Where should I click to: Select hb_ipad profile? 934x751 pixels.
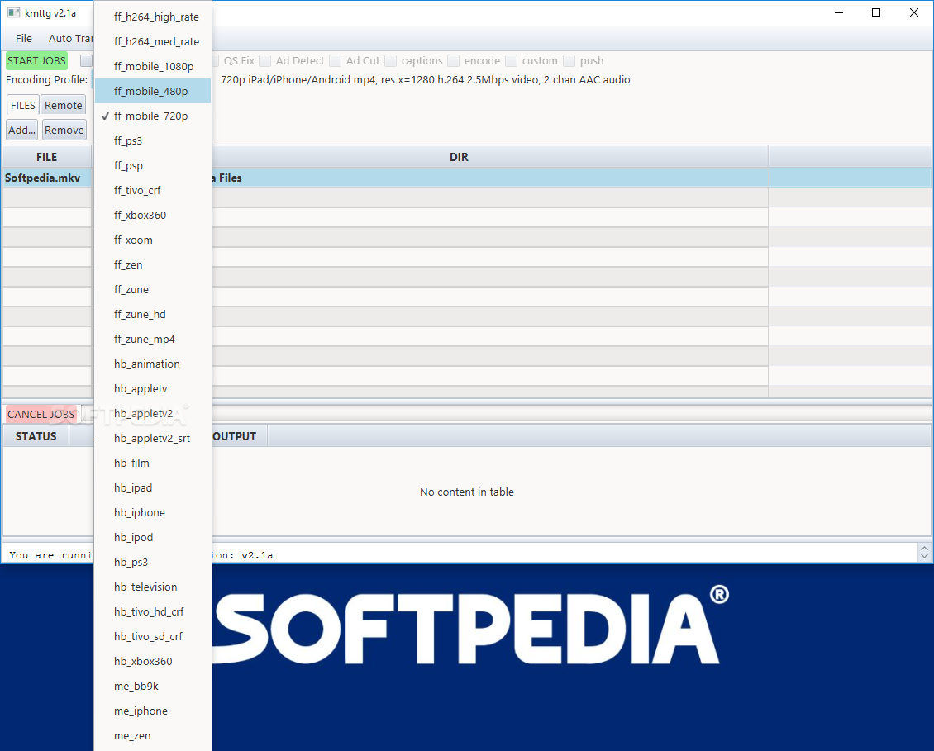(153, 488)
